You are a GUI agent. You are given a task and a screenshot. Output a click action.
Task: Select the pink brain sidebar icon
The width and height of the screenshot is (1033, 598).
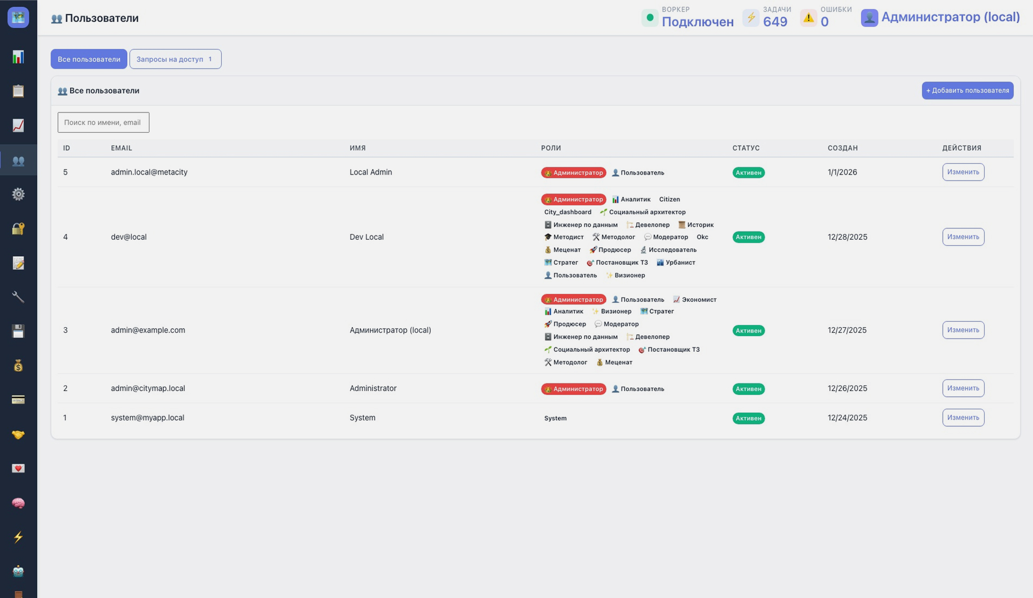pyautogui.click(x=18, y=503)
